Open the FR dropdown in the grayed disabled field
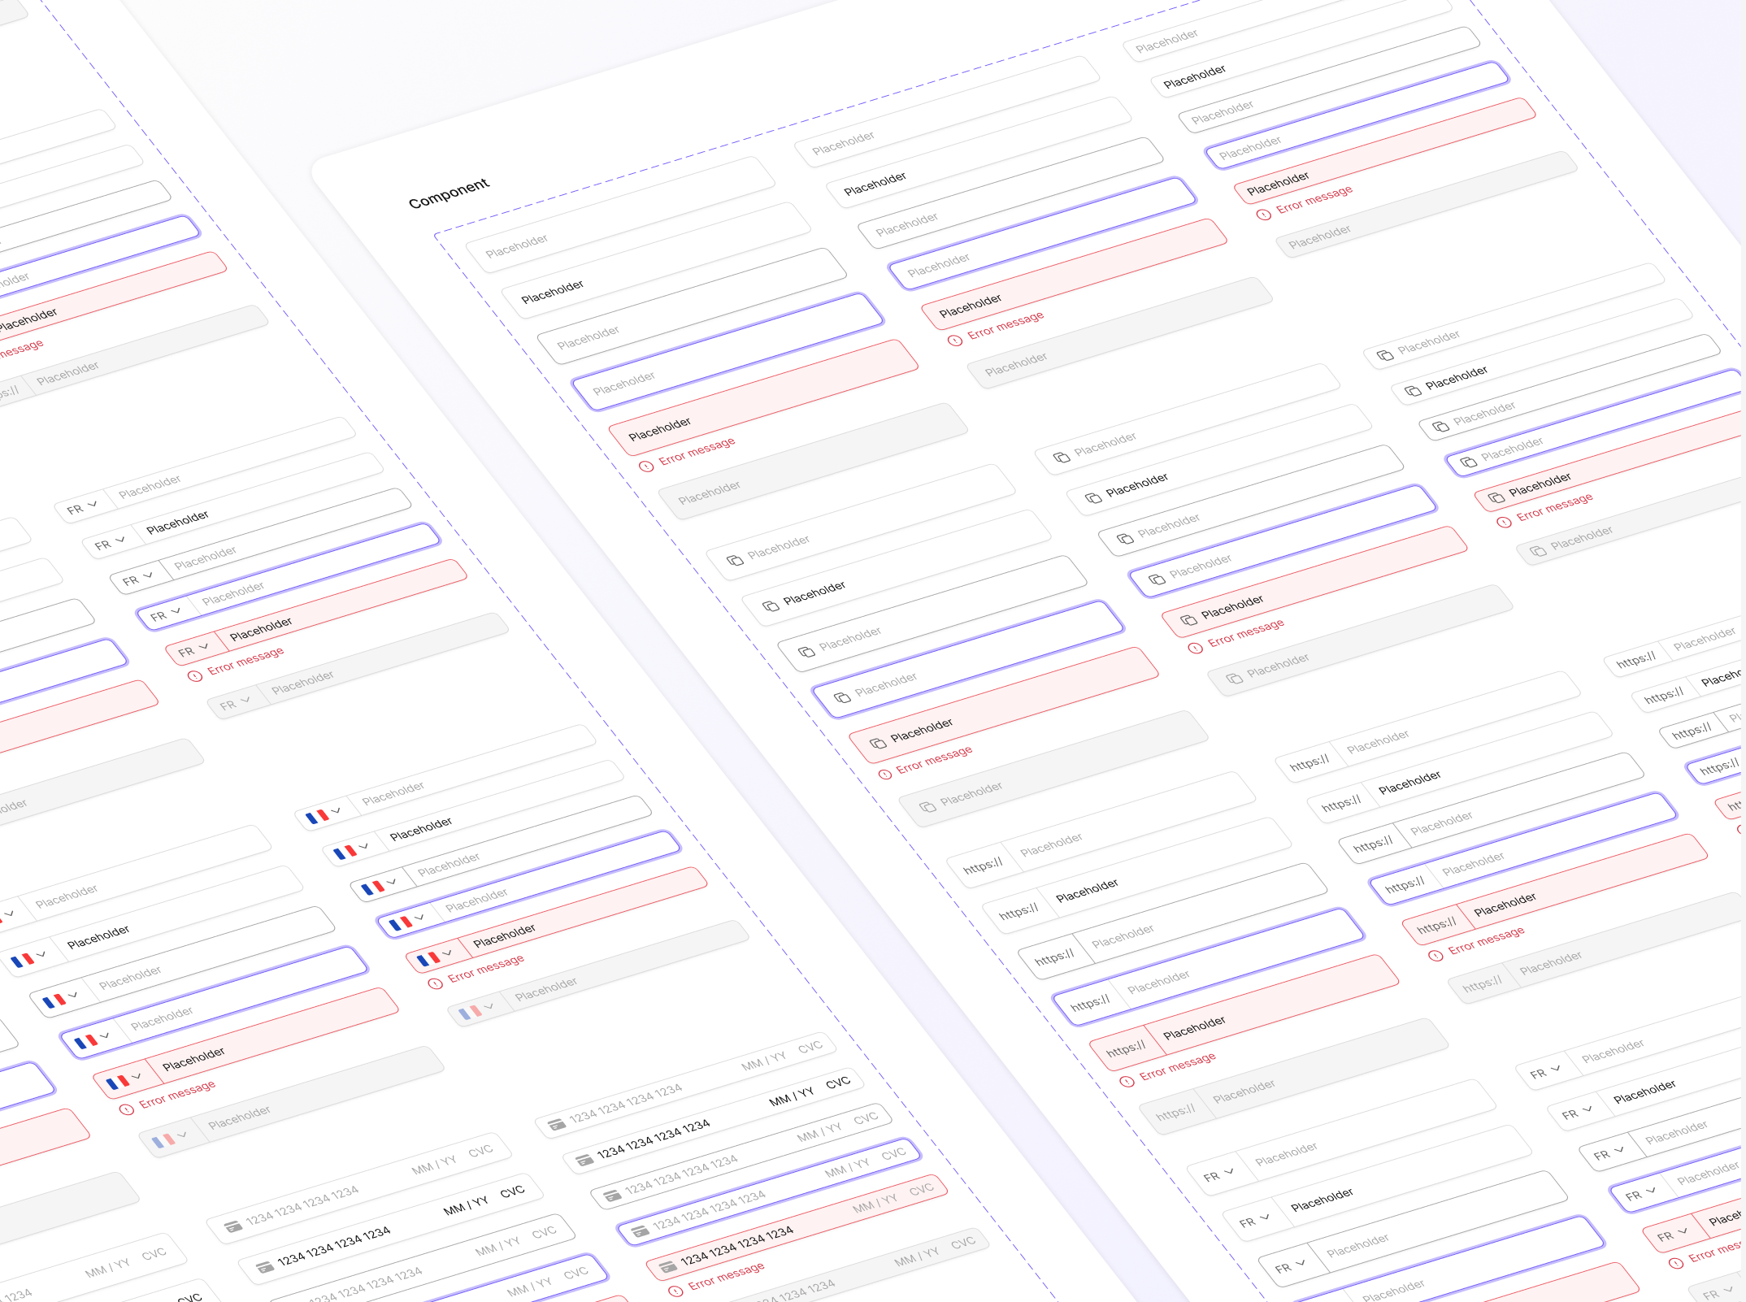This screenshot has width=1746, height=1302. 235,703
